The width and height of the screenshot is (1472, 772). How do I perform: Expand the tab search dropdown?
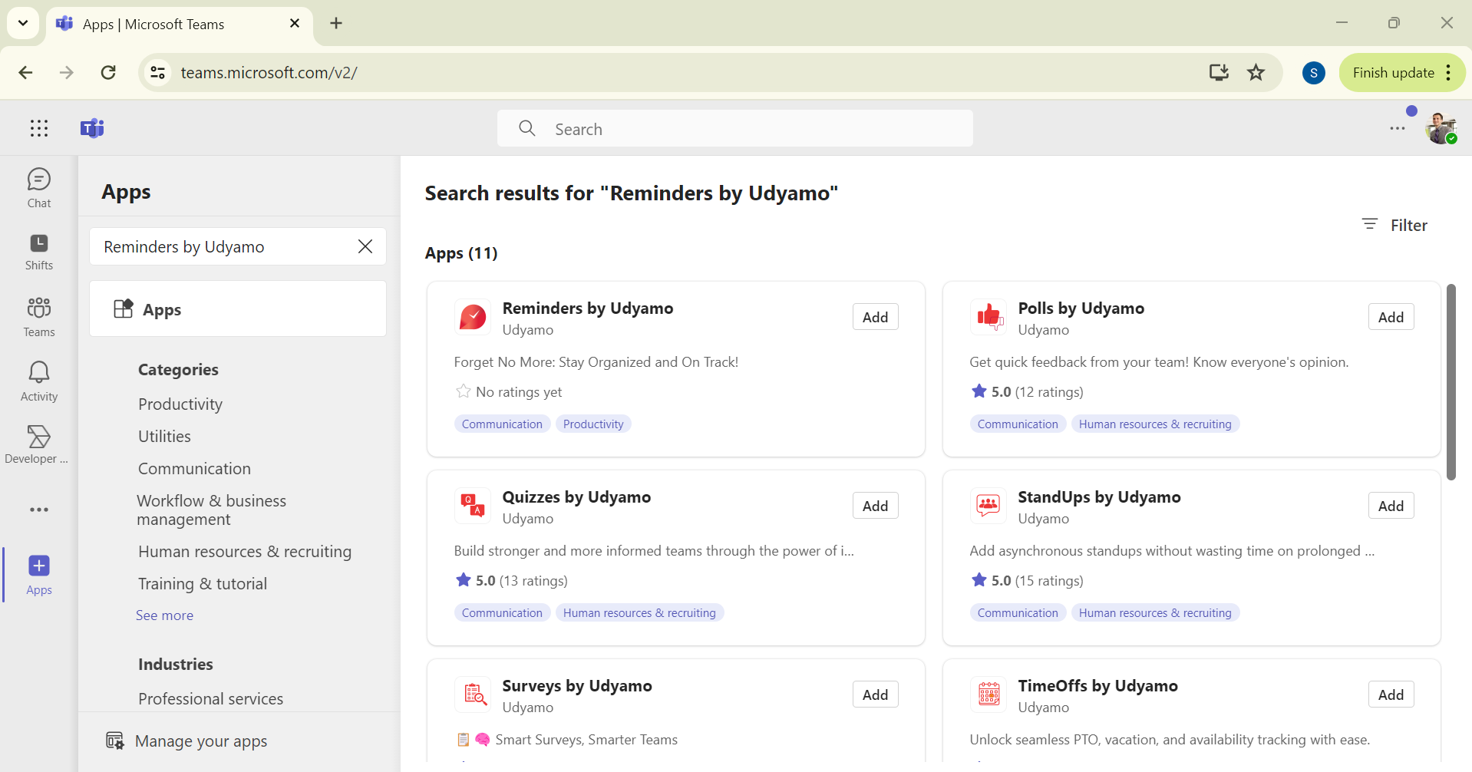(x=23, y=24)
